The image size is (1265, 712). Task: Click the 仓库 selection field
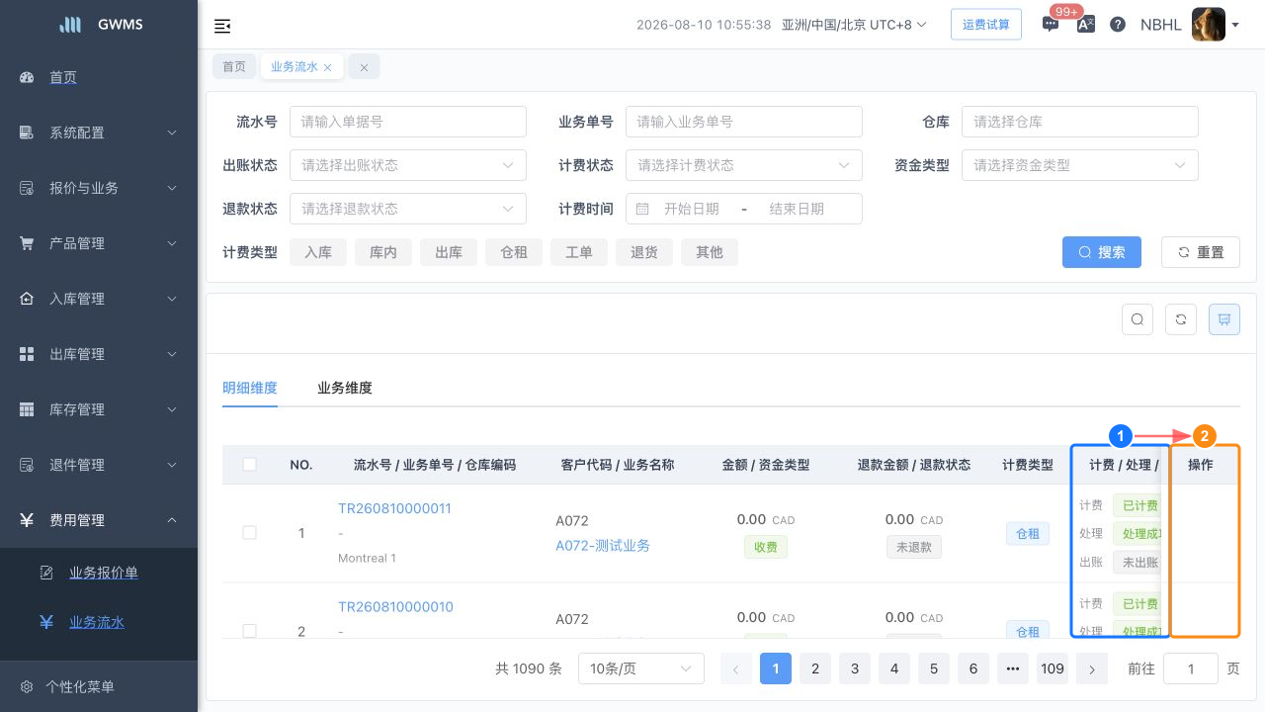pyautogui.click(x=1080, y=122)
